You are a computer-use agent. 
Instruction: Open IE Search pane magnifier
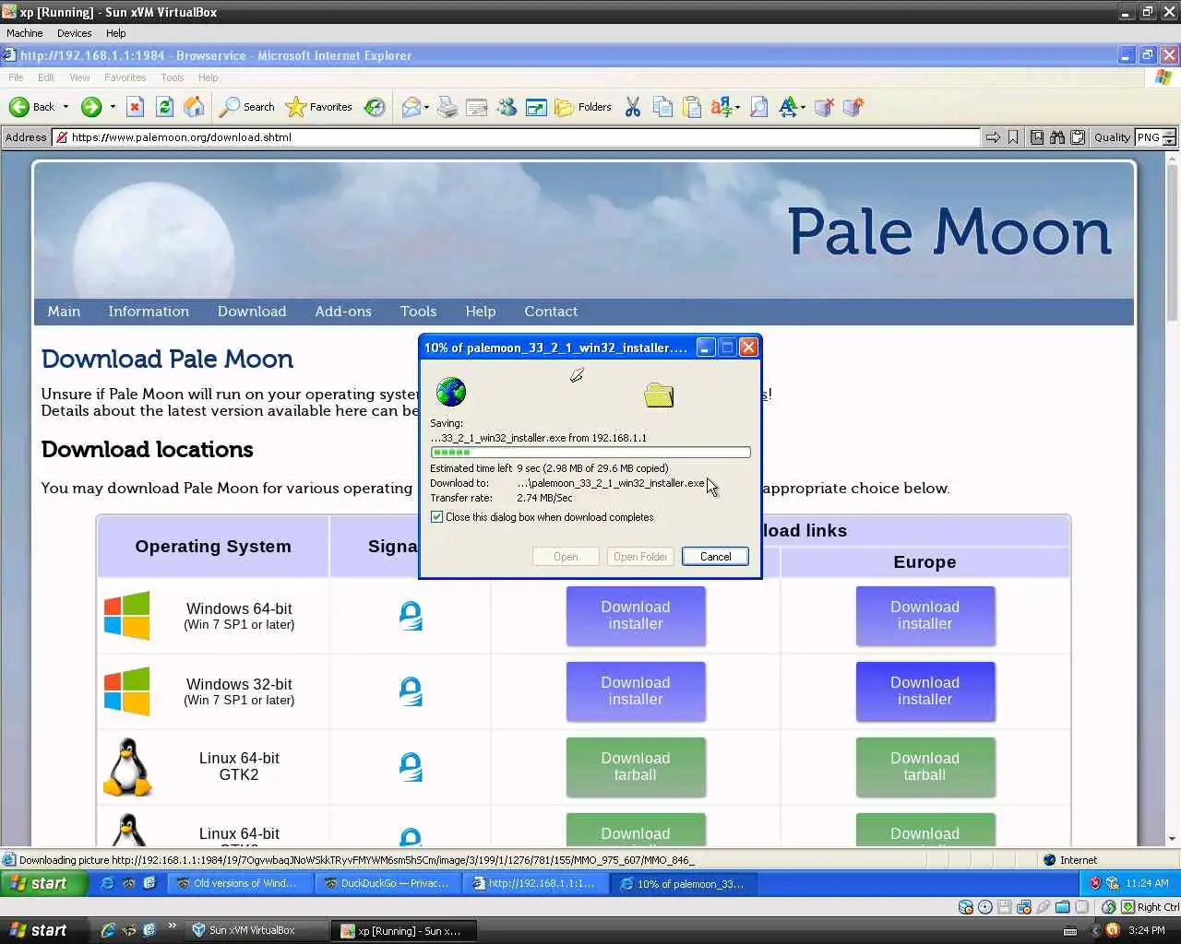click(x=246, y=107)
